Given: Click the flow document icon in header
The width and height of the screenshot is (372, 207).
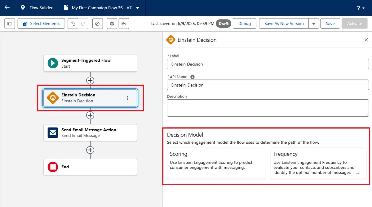Looking at the screenshot, I should tap(66, 7).
